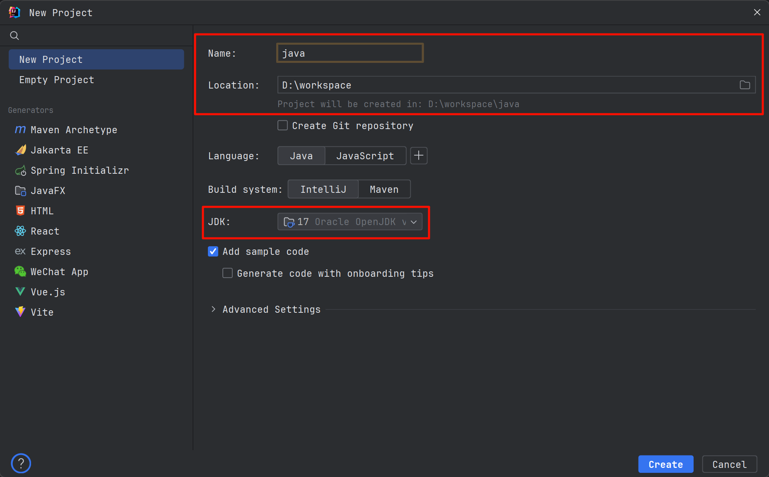Click the Express generator label
769x477 pixels.
(51, 252)
